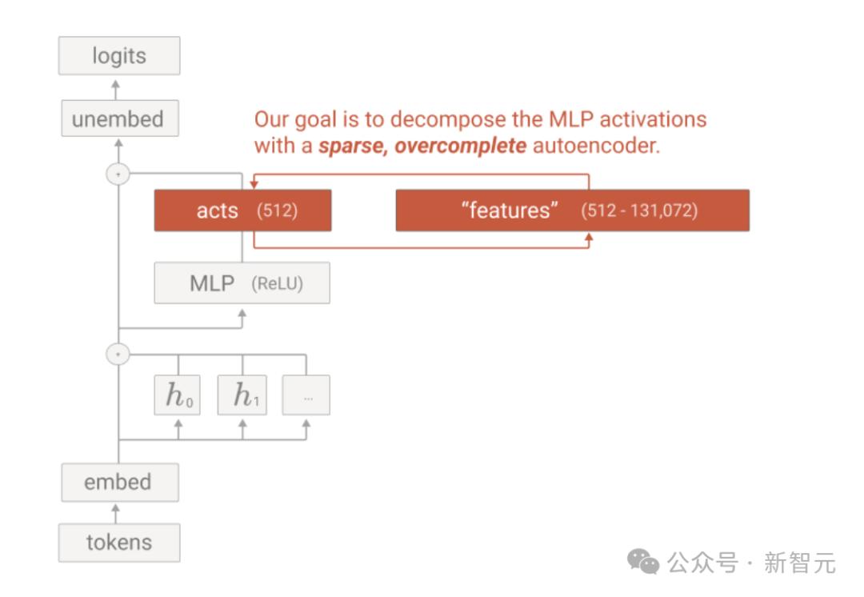Viewport: 864px width, 597px height.
Task: Click the (512 - 131,072) size label
Action: [x=639, y=210]
